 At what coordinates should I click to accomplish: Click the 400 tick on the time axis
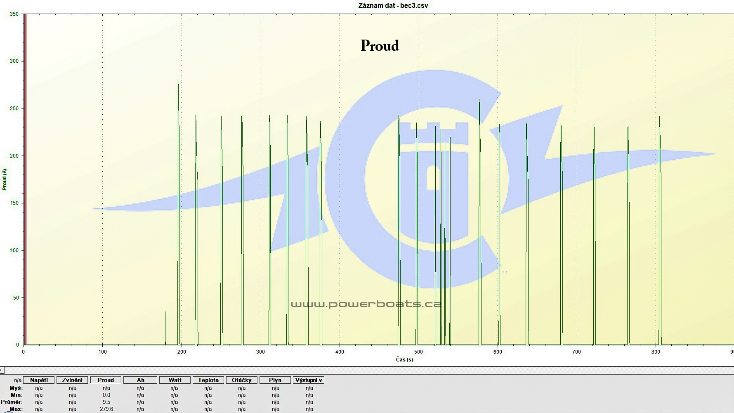[340, 352]
